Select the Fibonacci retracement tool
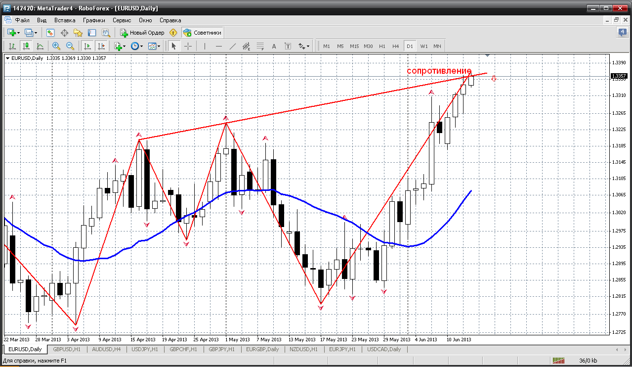Image resolution: width=632 pixels, height=367 pixels. 260,46
